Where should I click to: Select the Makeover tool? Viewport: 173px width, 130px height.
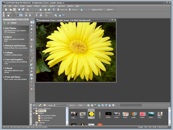(31, 47)
